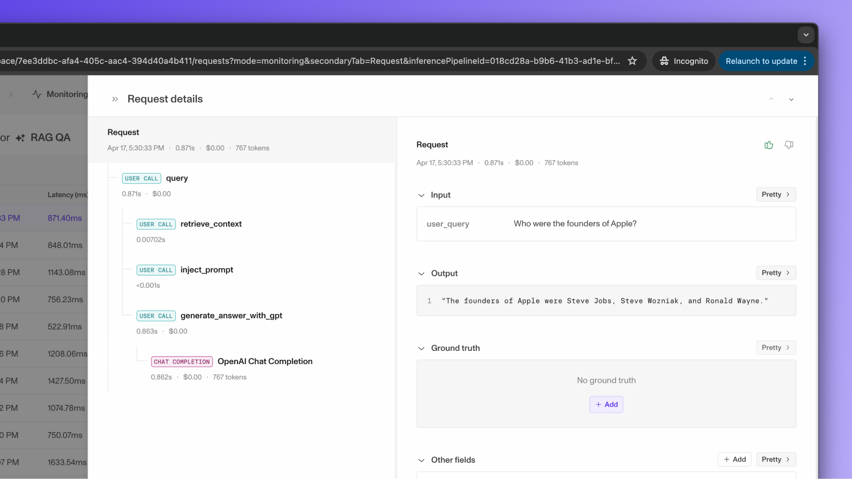
Task: Click the sparkle icon beside RAG QA
Action: click(x=20, y=138)
